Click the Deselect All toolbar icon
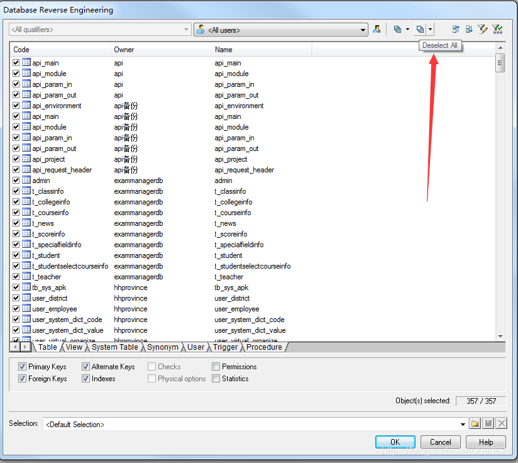518x463 pixels. (x=420, y=30)
